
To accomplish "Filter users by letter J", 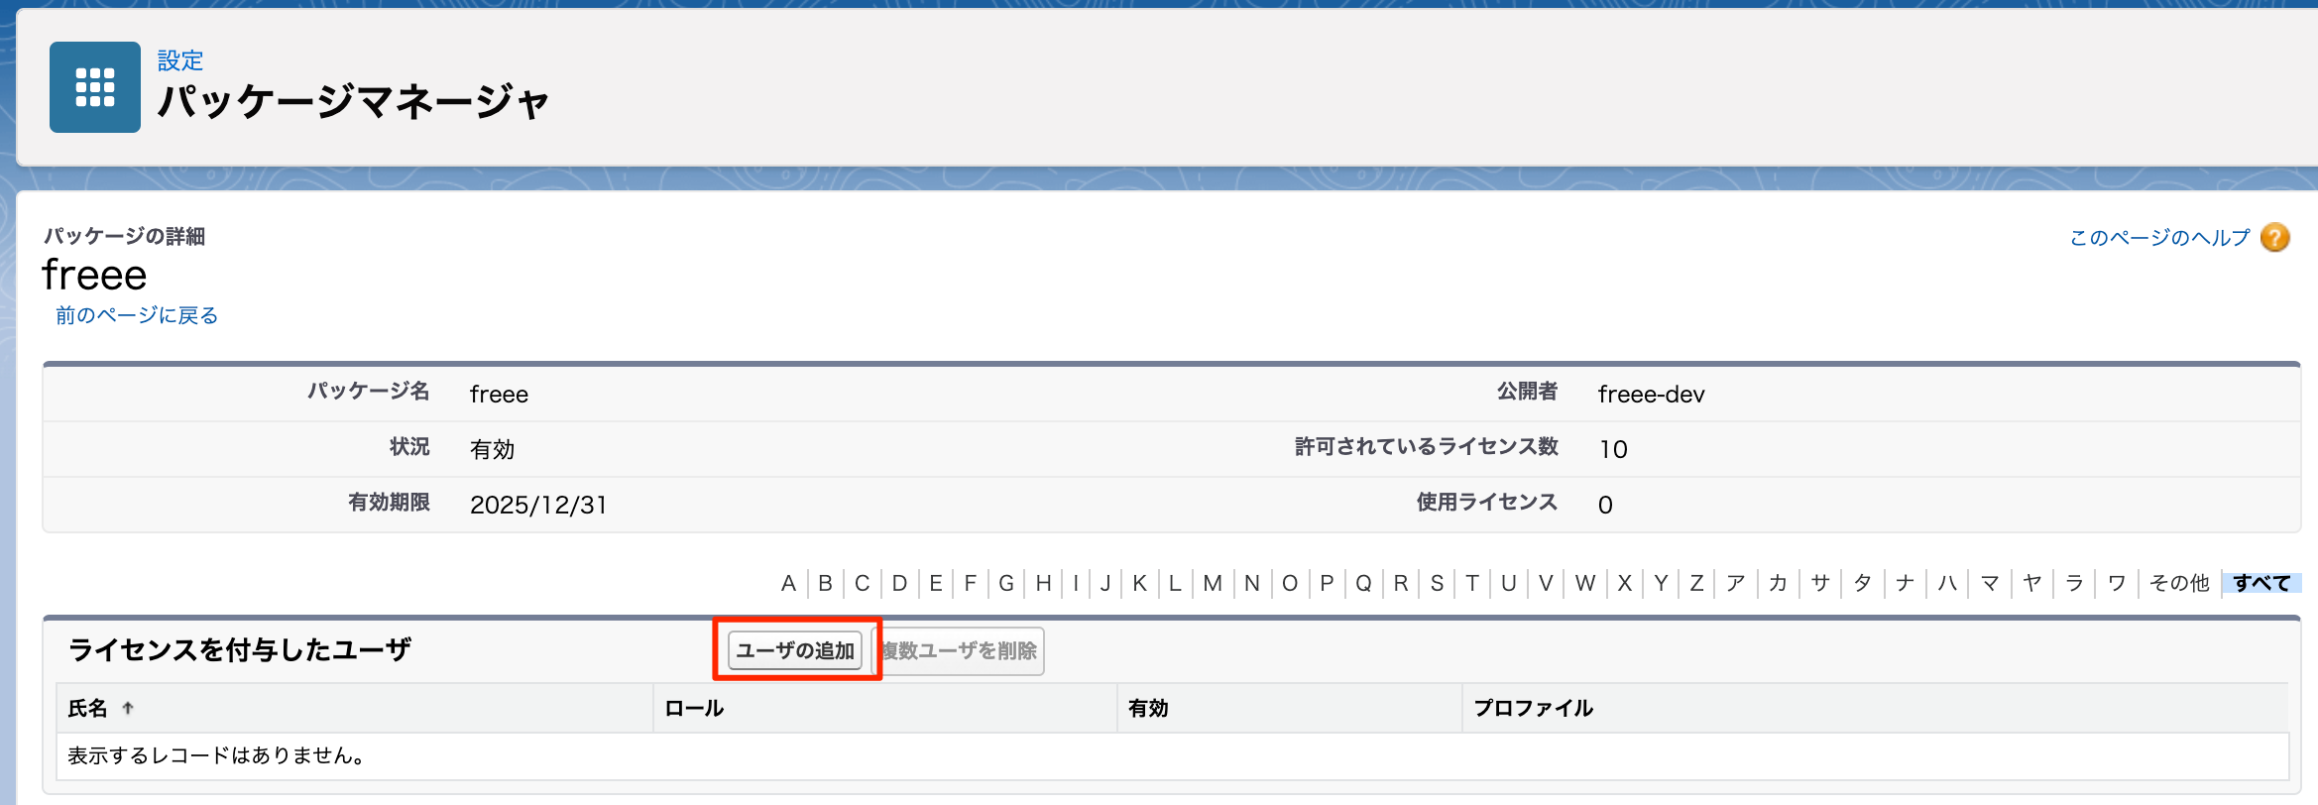I will coord(1105,583).
